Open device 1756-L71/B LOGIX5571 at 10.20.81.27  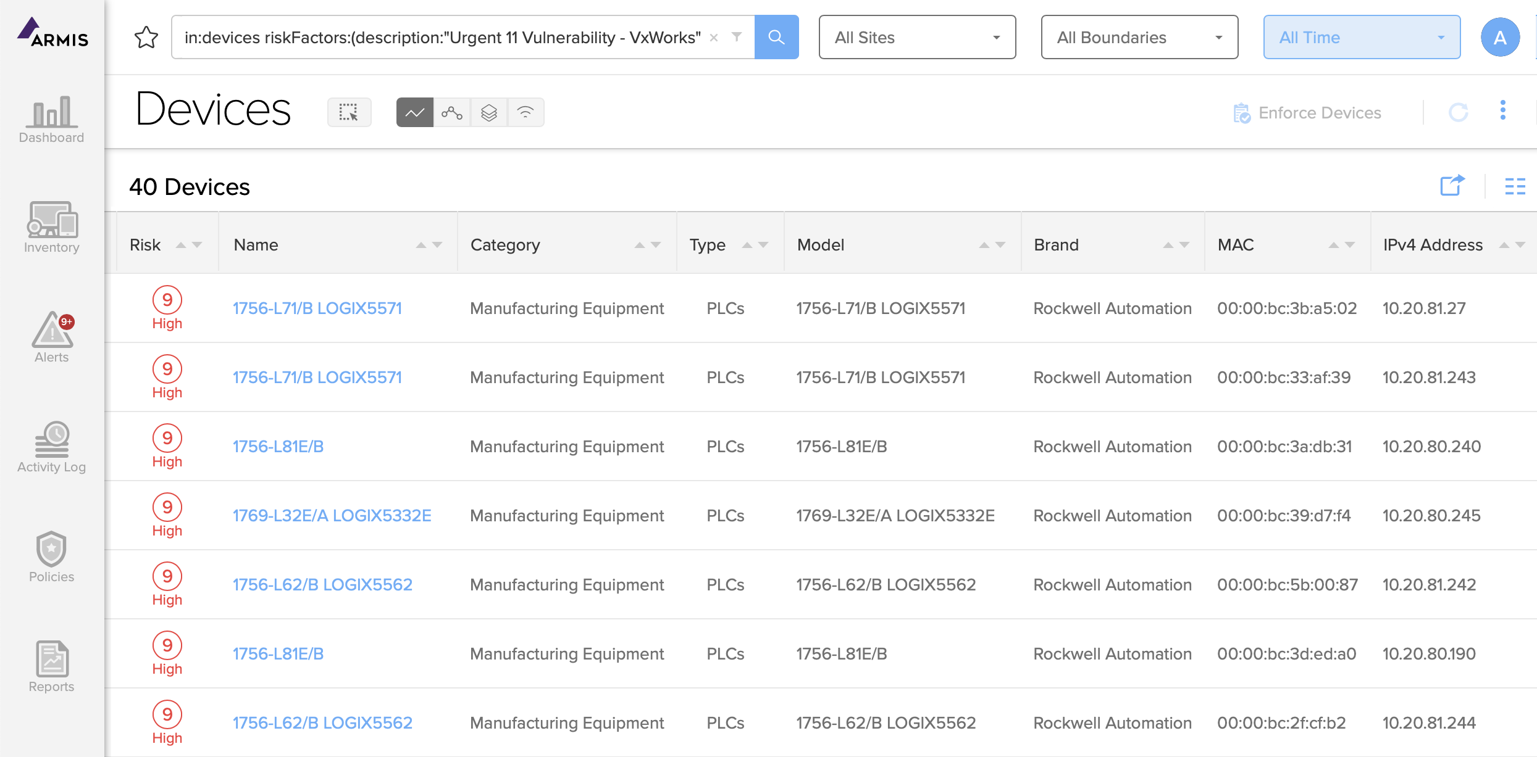point(317,308)
